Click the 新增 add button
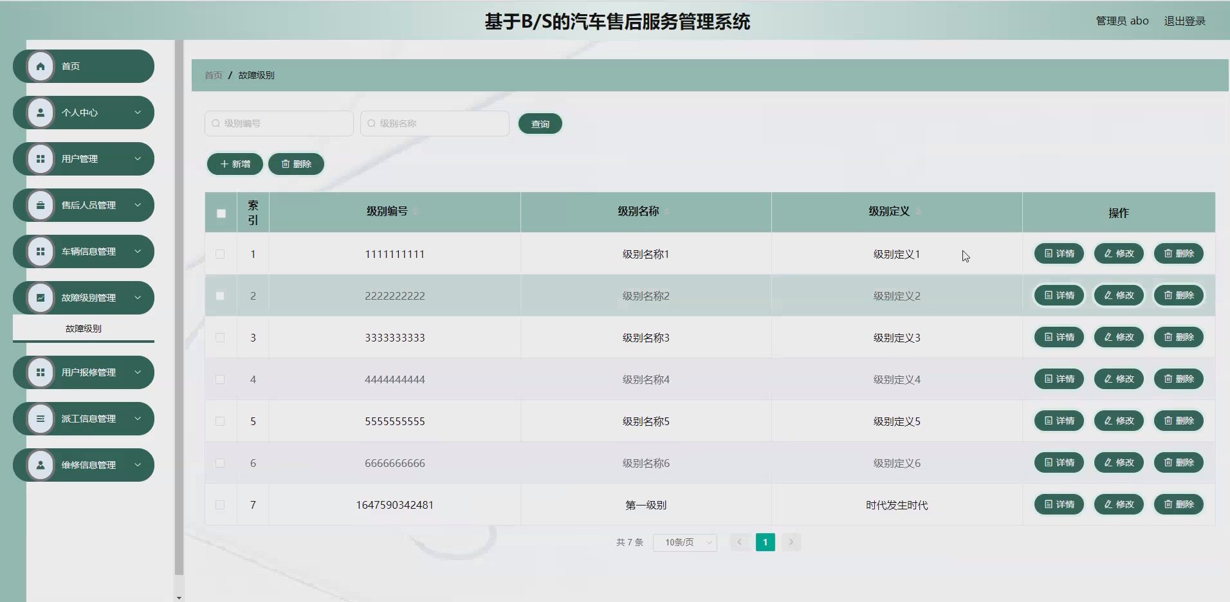This screenshot has height=602, width=1230. coord(235,164)
